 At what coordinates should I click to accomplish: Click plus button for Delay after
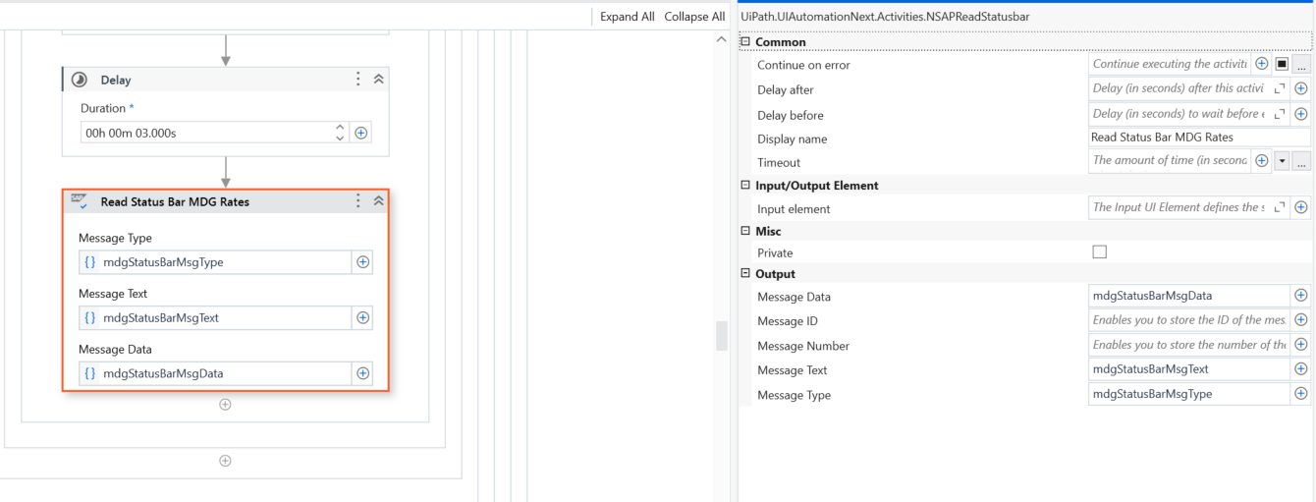[1301, 88]
